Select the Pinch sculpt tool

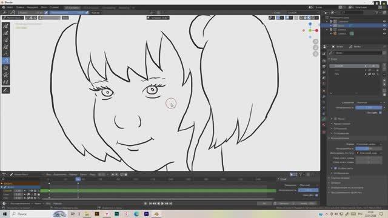pos(5,74)
